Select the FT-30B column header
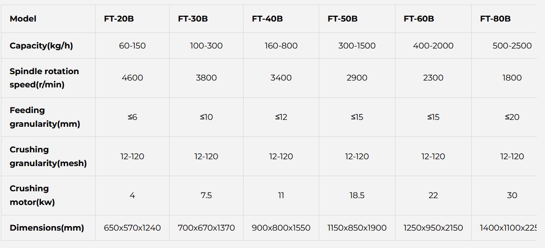 click(x=193, y=19)
